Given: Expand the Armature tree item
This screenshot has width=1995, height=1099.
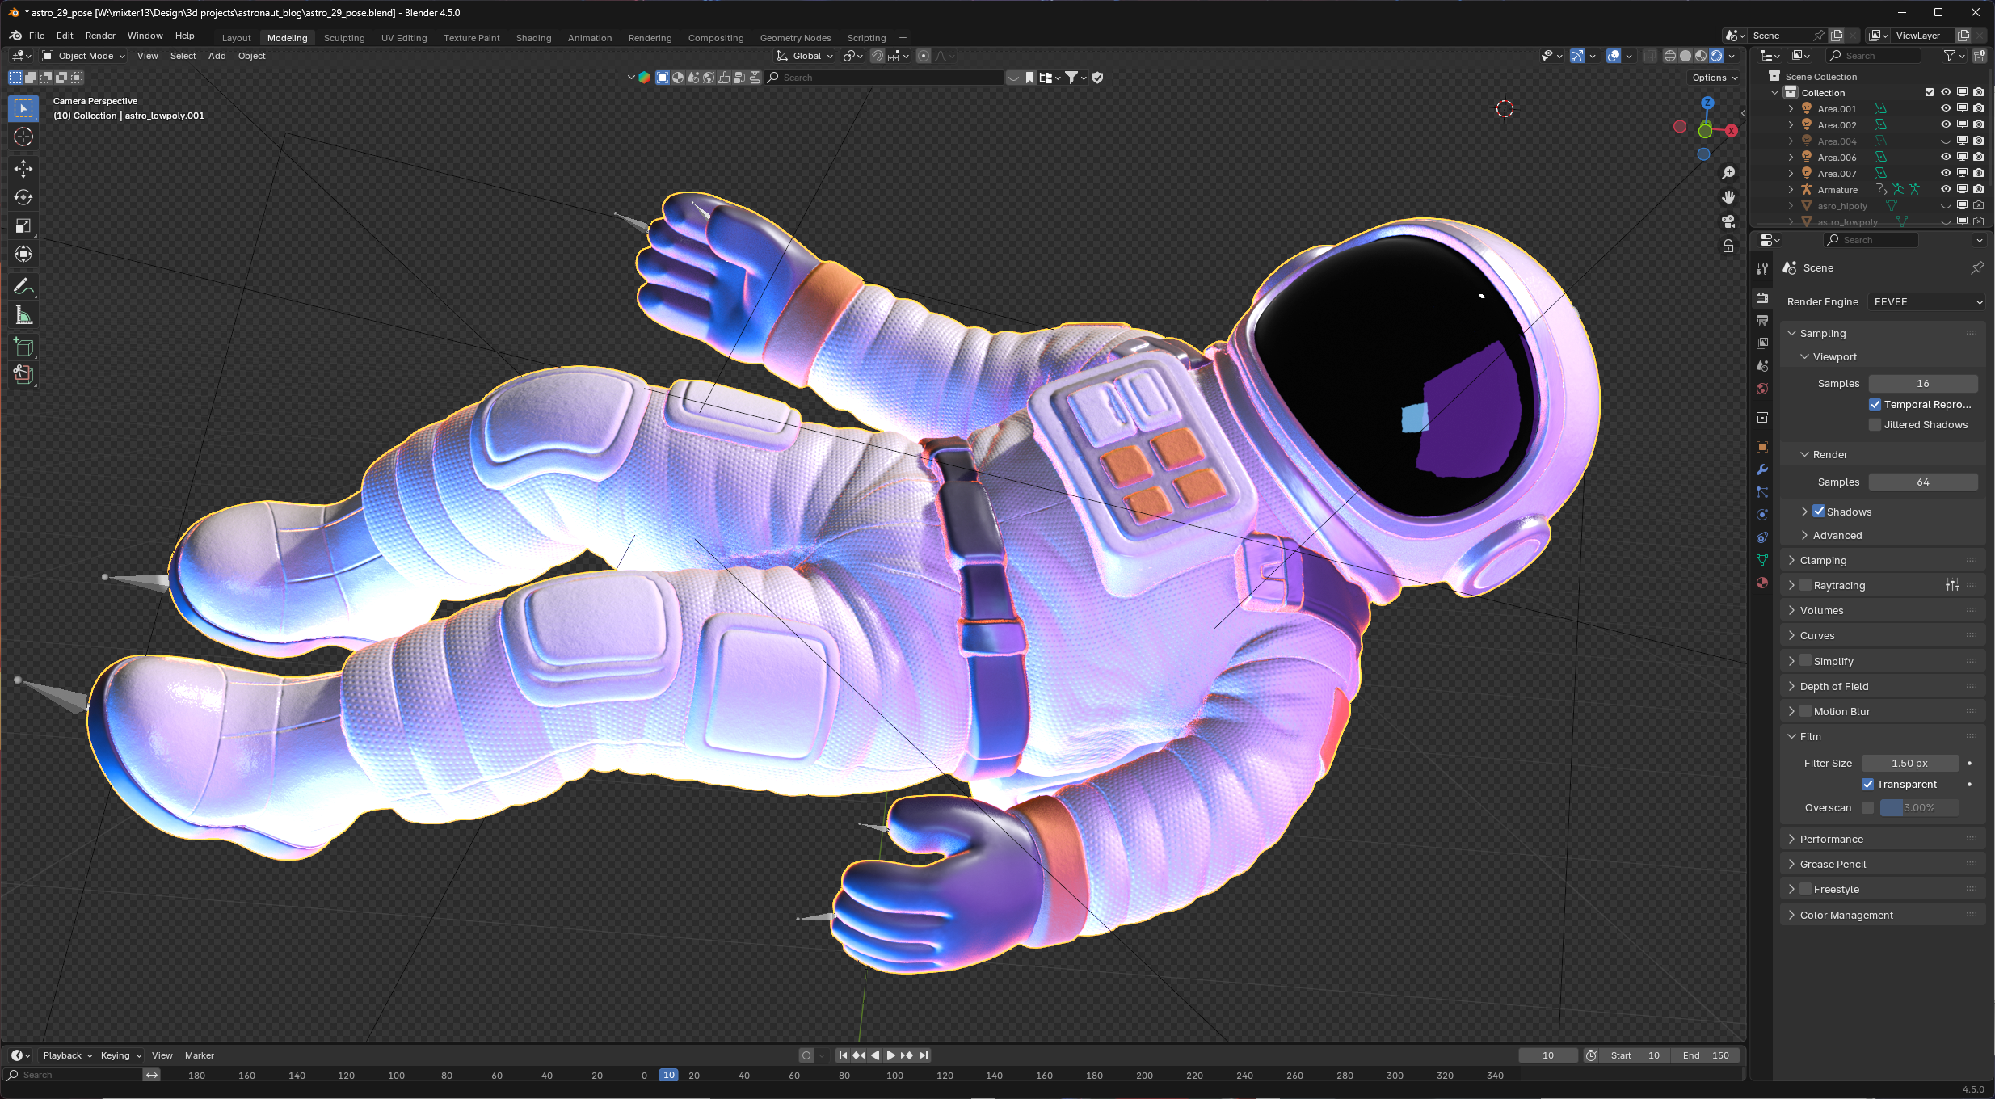Looking at the screenshot, I should tap(1791, 190).
